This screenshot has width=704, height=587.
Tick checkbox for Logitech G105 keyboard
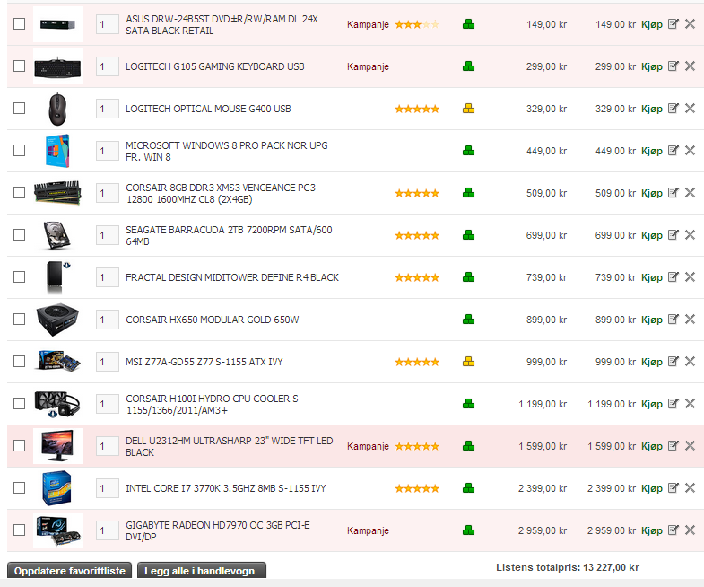pyautogui.click(x=20, y=66)
